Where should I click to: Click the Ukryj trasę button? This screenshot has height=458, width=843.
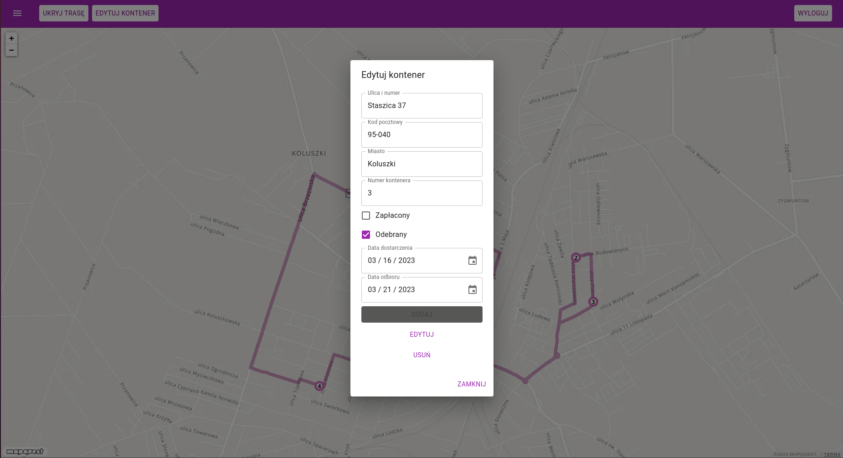click(x=64, y=13)
